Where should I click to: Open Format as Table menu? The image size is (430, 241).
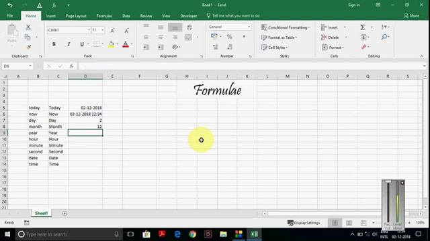(x=279, y=37)
